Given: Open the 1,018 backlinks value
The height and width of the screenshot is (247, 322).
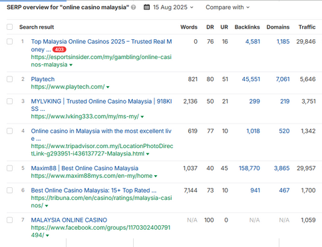Looking at the screenshot, I should tap(253, 131).
